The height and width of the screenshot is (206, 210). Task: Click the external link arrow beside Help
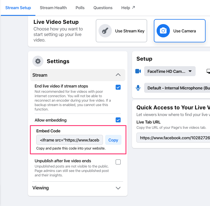[133, 7]
